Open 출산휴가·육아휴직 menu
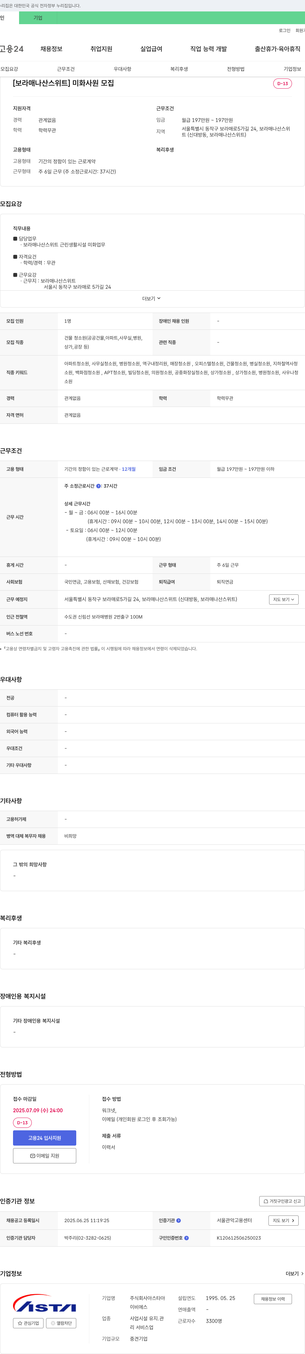 (278, 49)
